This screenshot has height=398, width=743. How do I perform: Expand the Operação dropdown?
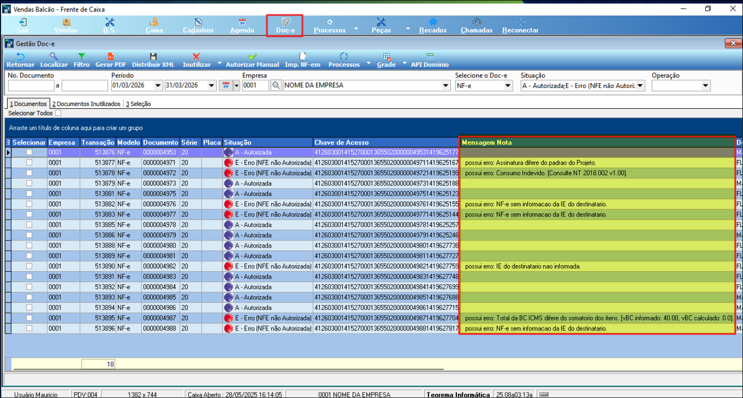706,86
